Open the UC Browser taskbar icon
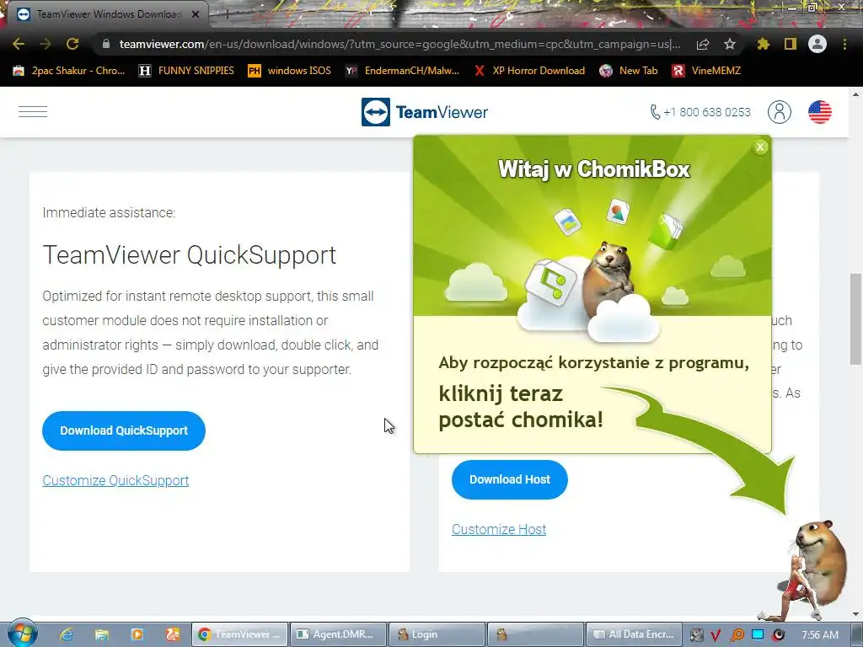Viewport: 863px width, 647px height. pyautogui.click(x=173, y=634)
